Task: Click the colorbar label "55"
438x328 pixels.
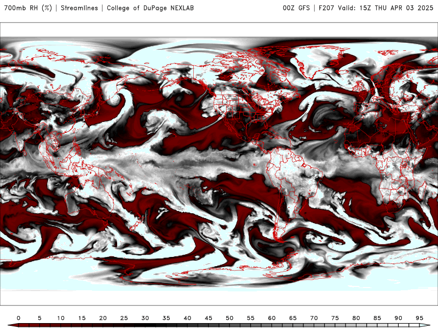Action: click(x=251, y=318)
